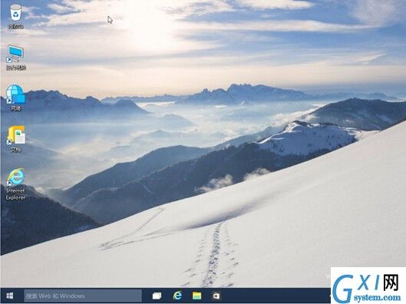This screenshot has width=406, height=304.
Task: Click the 网络 label under the Network icon
Action: [16, 108]
